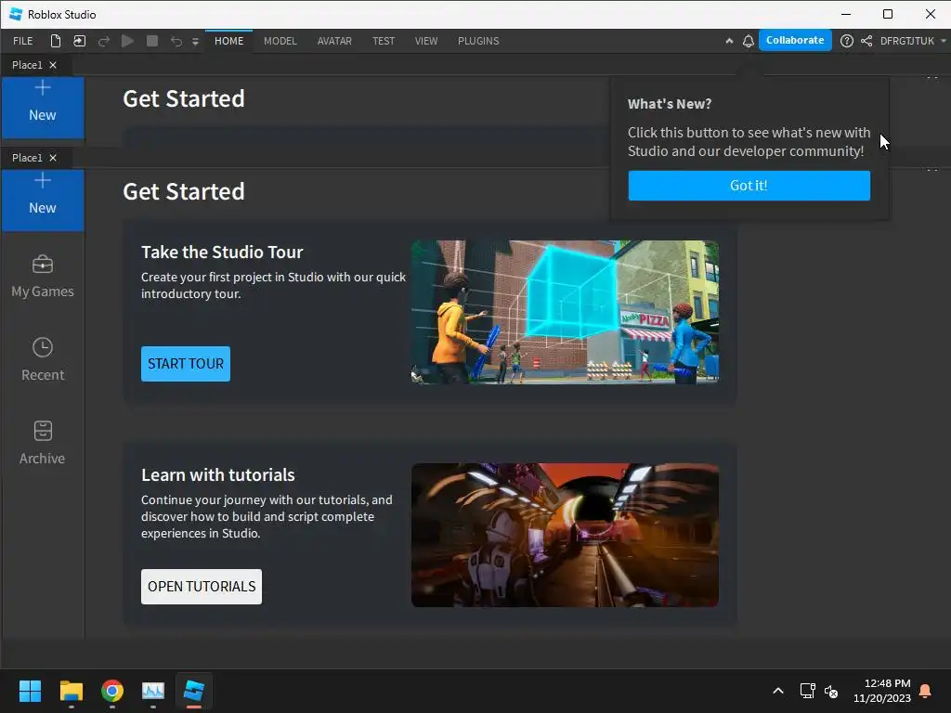The height and width of the screenshot is (713, 951).
Task: Close the Roblox Studio window
Action: [931, 14]
